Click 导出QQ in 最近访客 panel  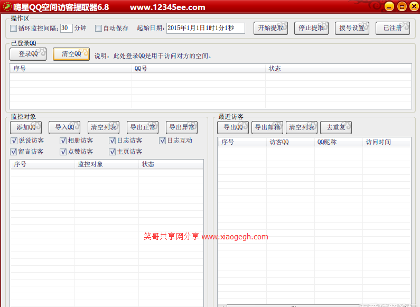[x=233, y=127]
